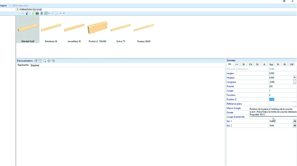
Task: Click the four-arrow pan icon in Prévisualisations
Action: tap(49, 61)
